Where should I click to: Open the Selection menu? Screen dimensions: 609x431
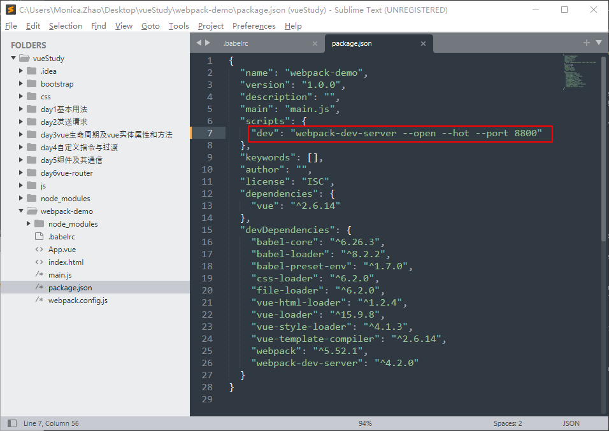click(x=65, y=25)
